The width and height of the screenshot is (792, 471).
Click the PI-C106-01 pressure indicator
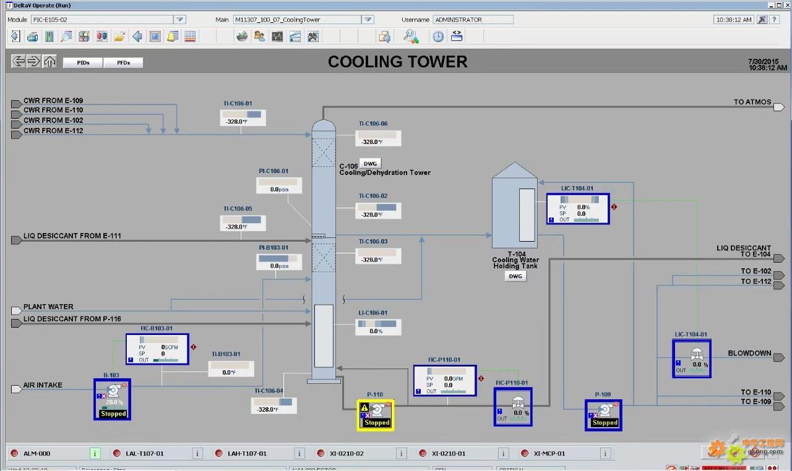pos(279,185)
